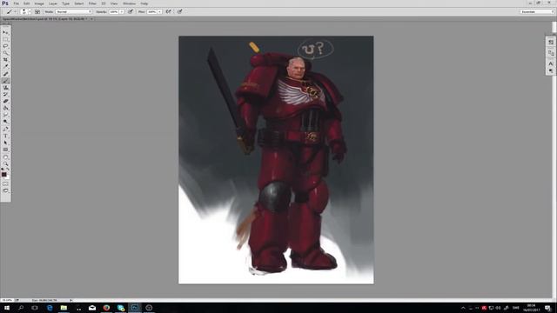Select the Eyedropper tool
557x313 pixels.
click(5, 66)
